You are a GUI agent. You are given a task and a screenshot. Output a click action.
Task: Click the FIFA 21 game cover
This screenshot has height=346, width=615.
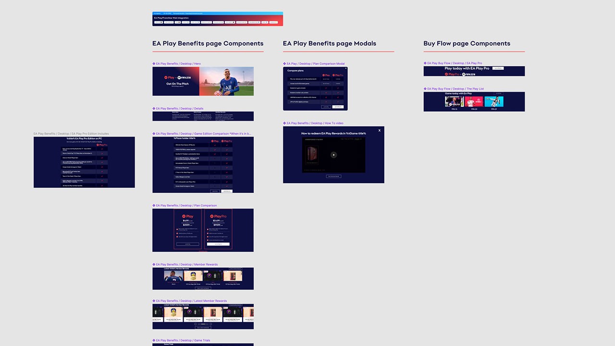point(454,101)
